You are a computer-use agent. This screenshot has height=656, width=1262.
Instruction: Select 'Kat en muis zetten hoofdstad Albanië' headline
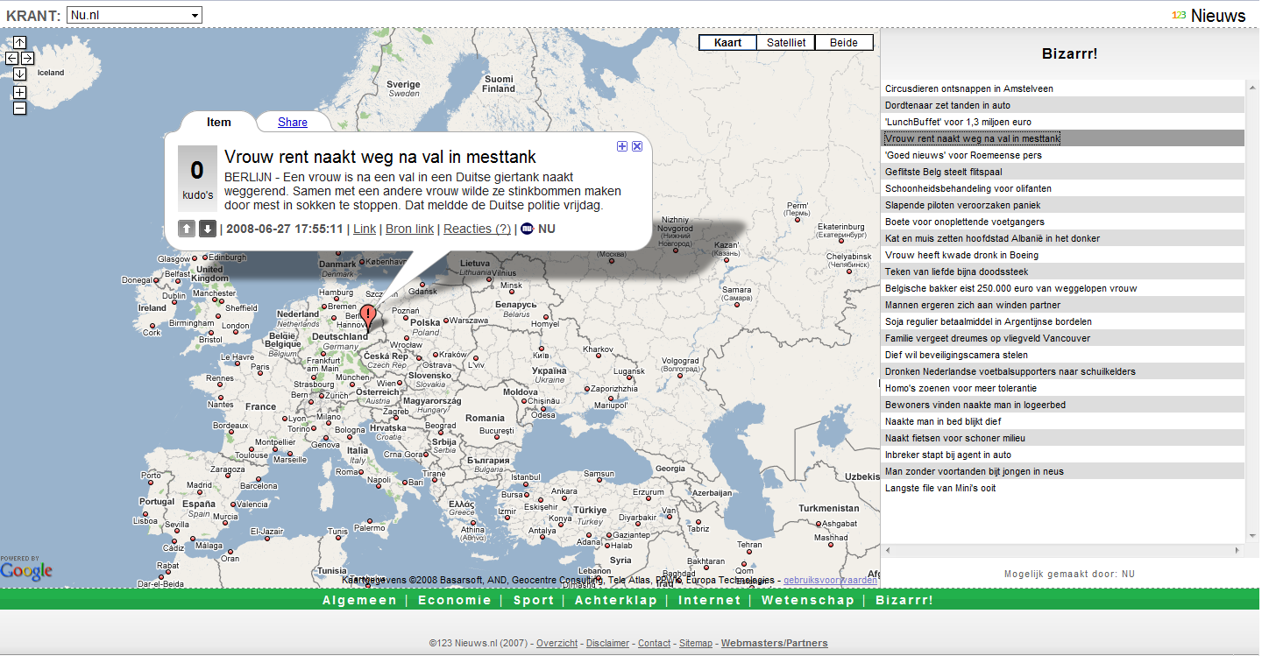click(x=1062, y=238)
